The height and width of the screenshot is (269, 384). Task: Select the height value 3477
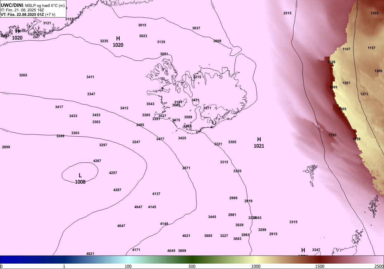click(x=160, y=139)
